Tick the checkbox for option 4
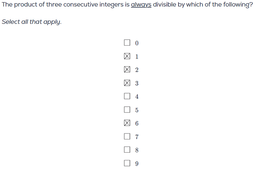Screen dimensions: 255x170 [x=127, y=96]
